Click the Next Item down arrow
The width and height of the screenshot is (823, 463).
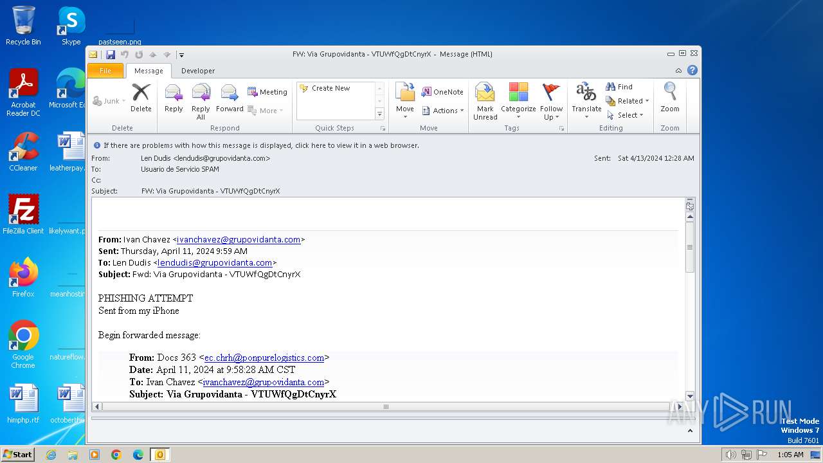point(167,55)
